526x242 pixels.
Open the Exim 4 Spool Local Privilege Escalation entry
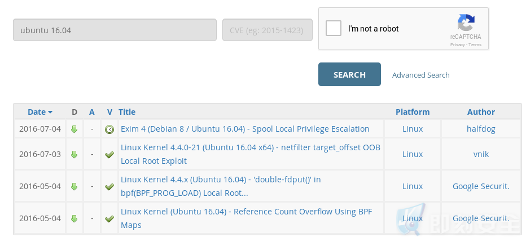tap(245, 129)
